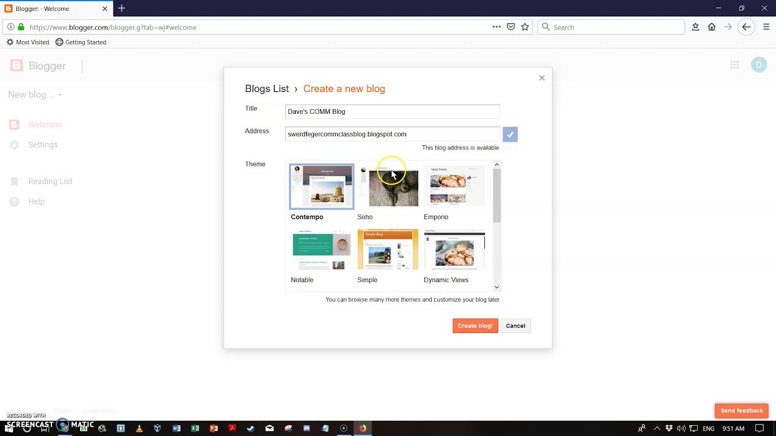Switch to Firefox in the taskbar
Viewport: 776px width, 436px height.
(x=362, y=428)
